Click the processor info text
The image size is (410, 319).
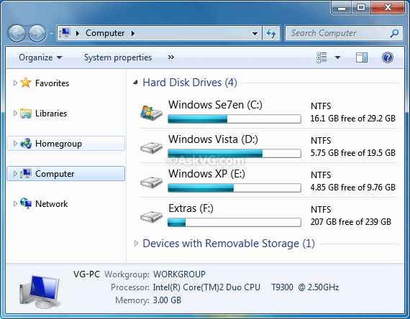[246, 287]
